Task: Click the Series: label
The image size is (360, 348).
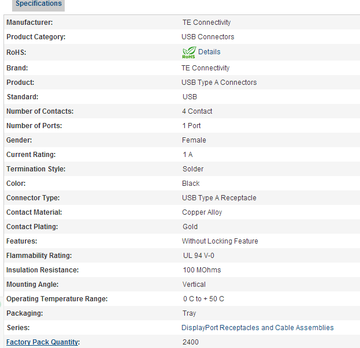Action: pyautogui.click(x=18, y=328)
